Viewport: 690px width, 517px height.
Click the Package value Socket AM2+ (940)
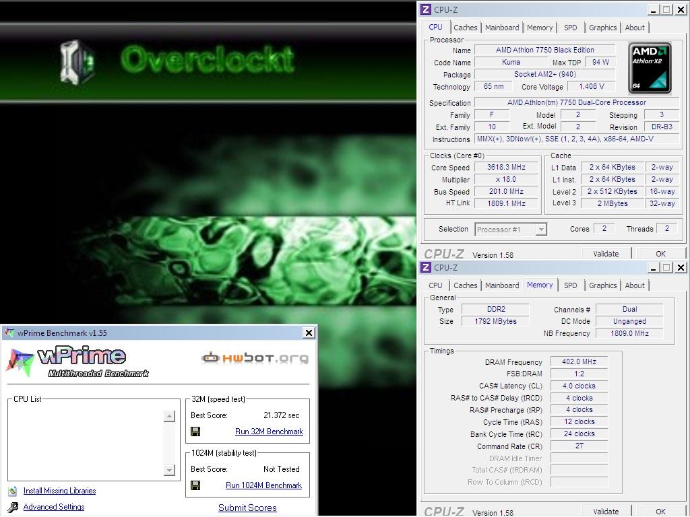click(x=544, y=74)
